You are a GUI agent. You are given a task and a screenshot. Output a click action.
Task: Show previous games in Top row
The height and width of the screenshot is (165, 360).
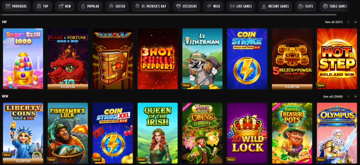pyautogui.click(x=348, y=22)
